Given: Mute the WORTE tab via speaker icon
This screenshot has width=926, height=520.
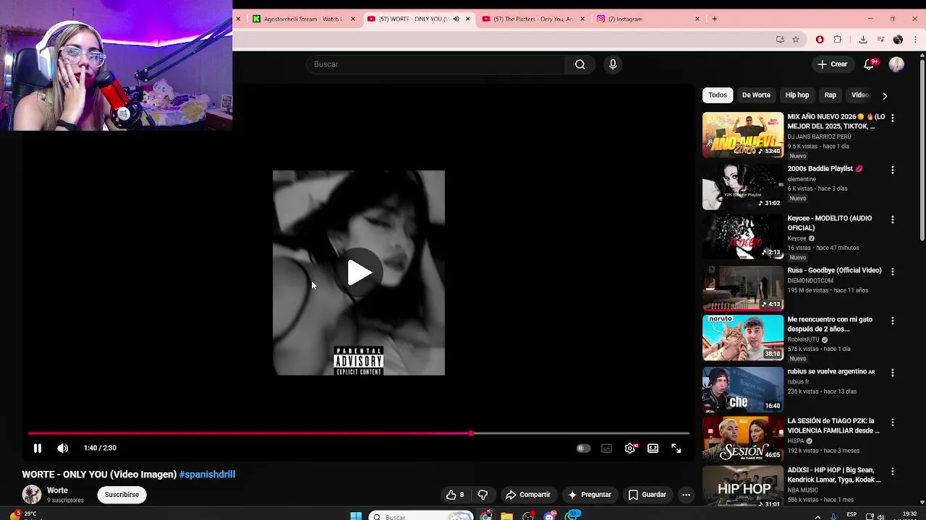Looking at the screenshot, I should tap(456, 19).
